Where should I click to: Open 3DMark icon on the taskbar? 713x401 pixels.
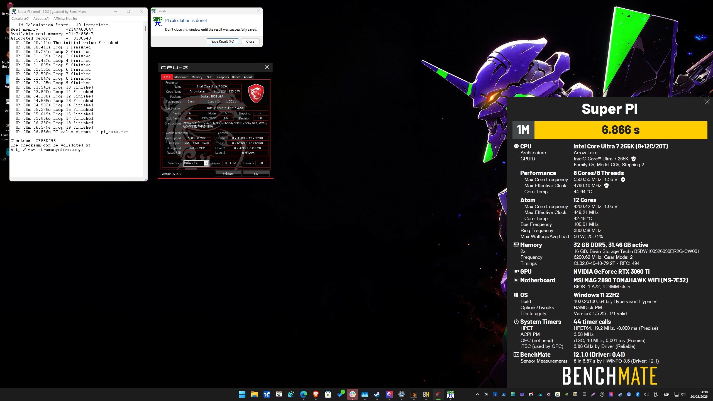pyautogui.click(x=414, y=394)
